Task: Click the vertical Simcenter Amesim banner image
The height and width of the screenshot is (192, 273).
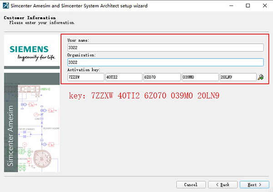Action: [x=32, y=123]
